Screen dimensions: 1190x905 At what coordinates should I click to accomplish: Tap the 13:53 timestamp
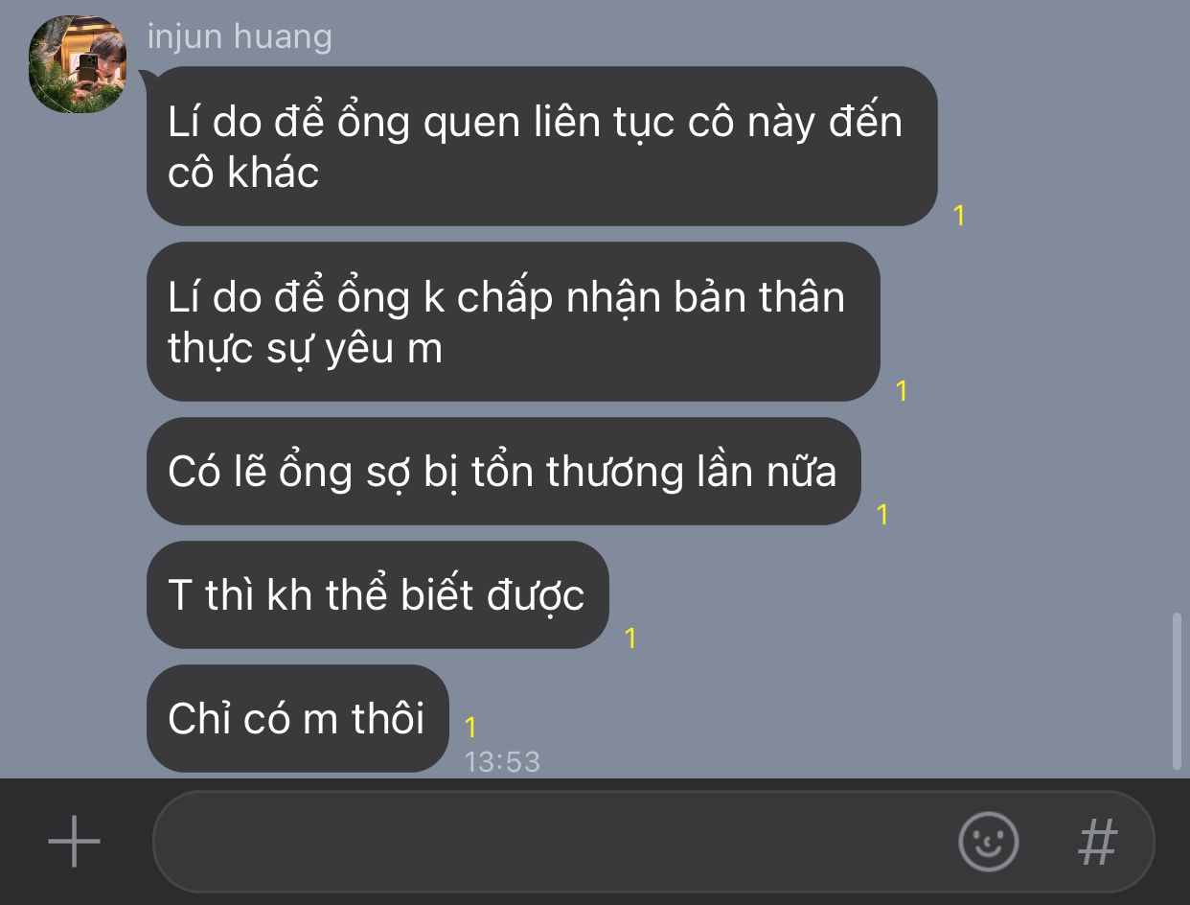point(502,762)
